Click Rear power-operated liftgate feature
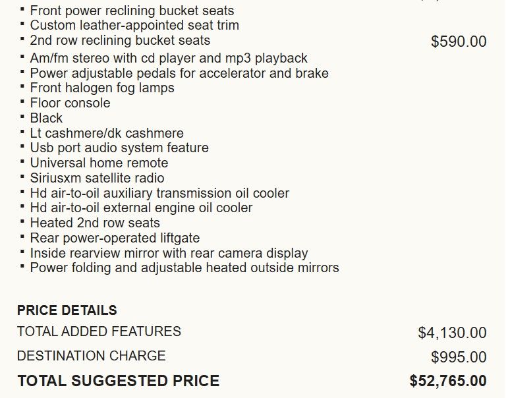Image resolution: width=510 pixels, height=398 pixels. (115, 238)
